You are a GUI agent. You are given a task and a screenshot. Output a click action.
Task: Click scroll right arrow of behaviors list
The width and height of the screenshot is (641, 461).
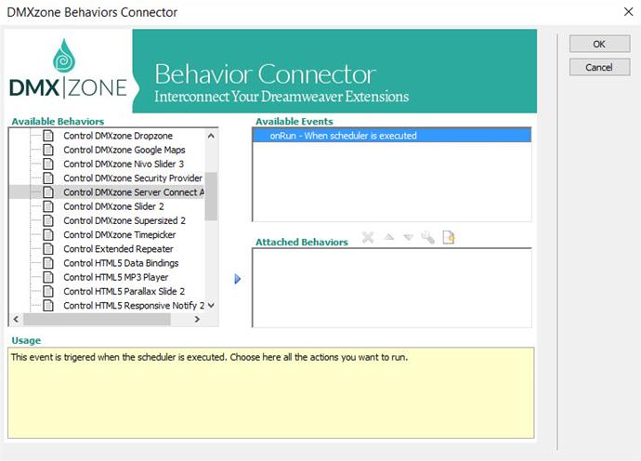(197, 319)
